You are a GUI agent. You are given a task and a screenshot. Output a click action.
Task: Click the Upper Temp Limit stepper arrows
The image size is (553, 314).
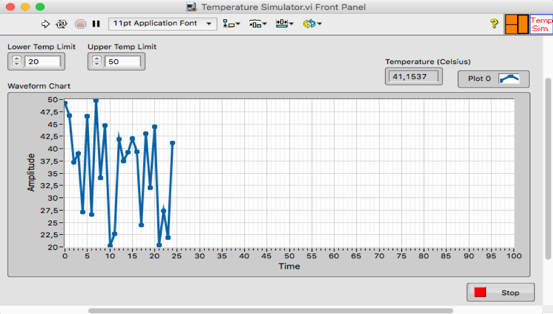[x=97, y=62]
